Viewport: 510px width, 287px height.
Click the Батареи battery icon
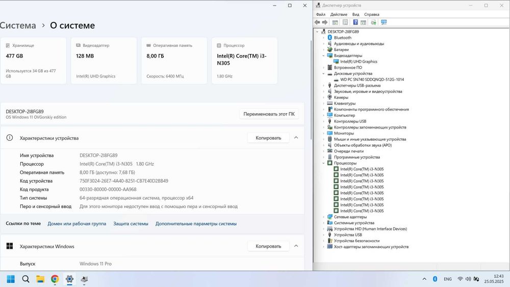[x=329, y=50]
